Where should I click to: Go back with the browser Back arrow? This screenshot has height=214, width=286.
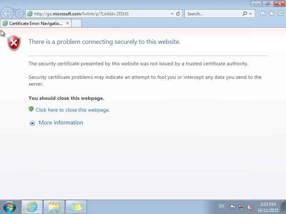7,13
